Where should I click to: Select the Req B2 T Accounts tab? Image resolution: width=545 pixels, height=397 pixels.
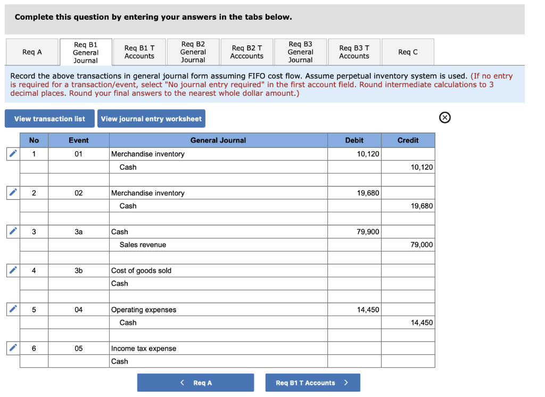247,52
